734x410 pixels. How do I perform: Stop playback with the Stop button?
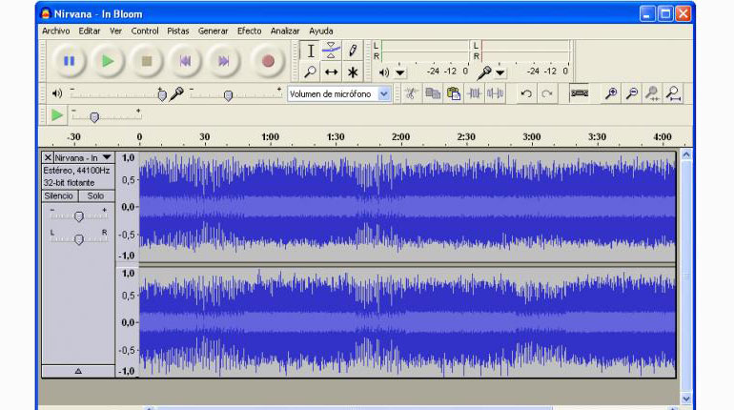coord(147,61)
